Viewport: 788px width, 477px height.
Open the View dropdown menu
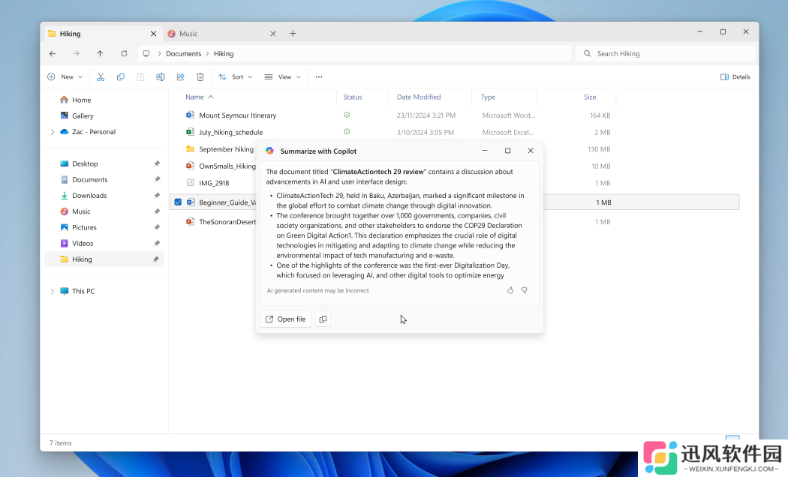point(282,76)
